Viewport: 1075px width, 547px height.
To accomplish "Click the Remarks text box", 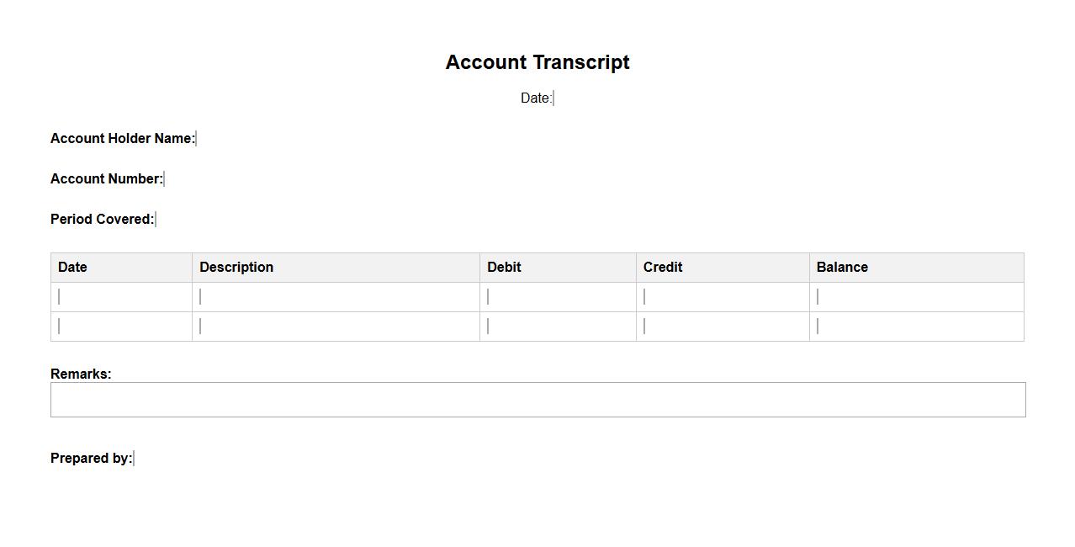I will point(537,400).
